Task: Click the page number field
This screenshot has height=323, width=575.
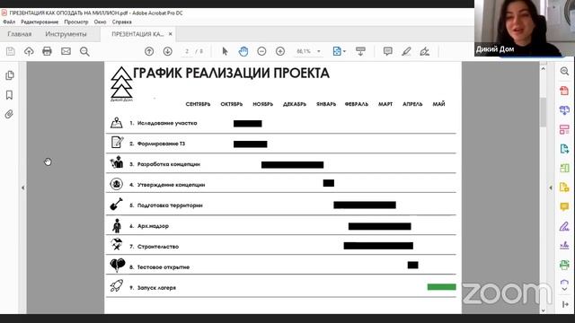Action: tap(187, 51)
